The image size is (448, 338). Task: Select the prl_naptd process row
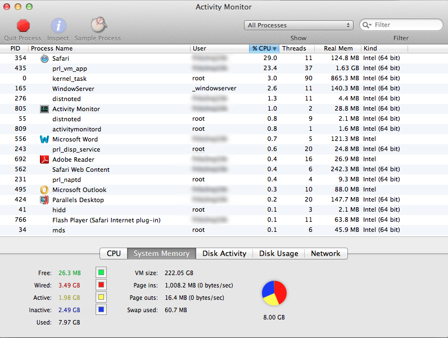pyautogui.click(x=224, y=180)
